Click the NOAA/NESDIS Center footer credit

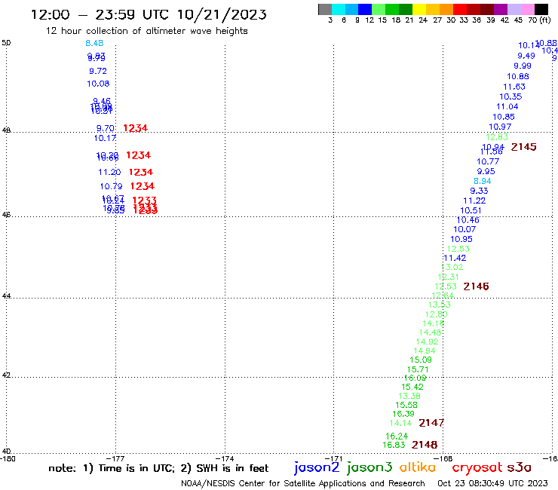click(x=303, y=483)
